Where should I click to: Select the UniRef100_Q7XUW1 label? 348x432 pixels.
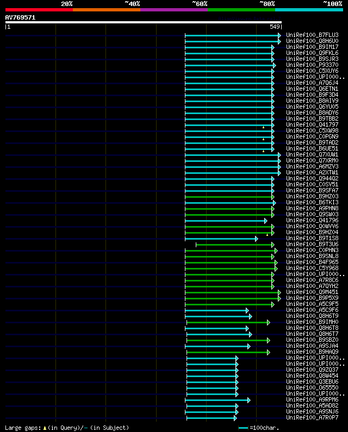(x=312, y=154)
